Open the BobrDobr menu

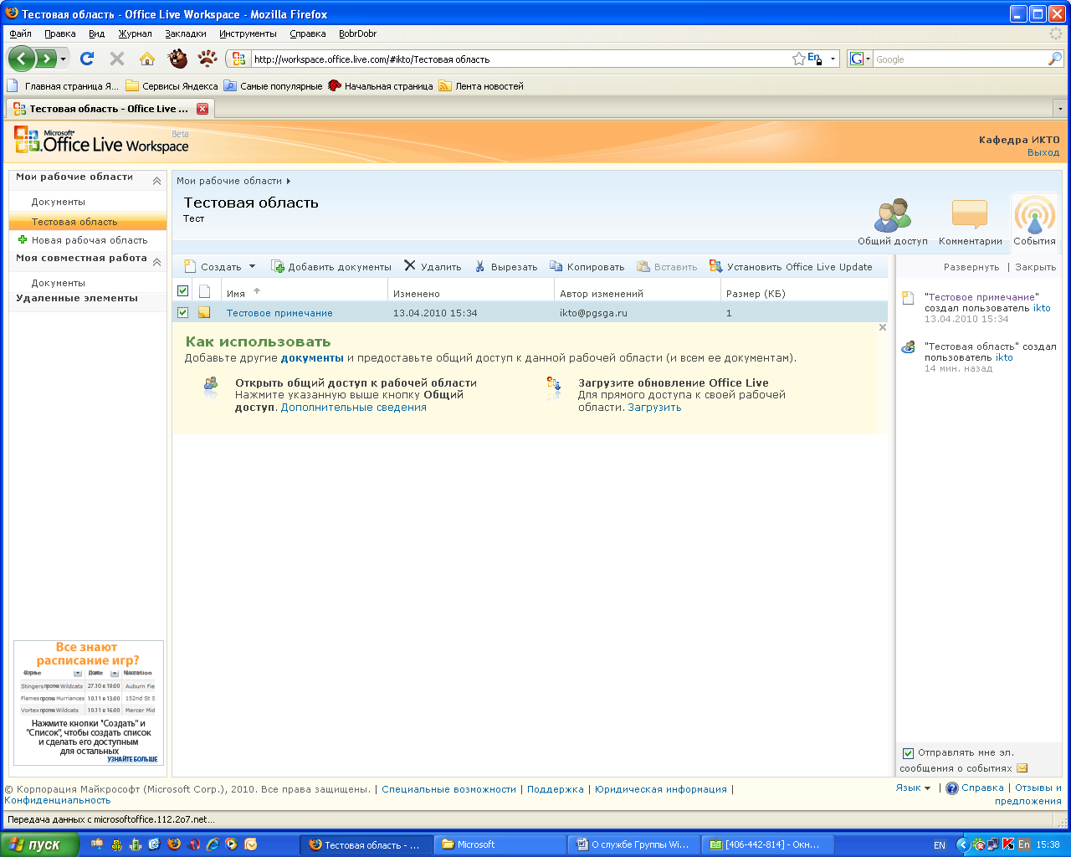[x=358, y=33]
